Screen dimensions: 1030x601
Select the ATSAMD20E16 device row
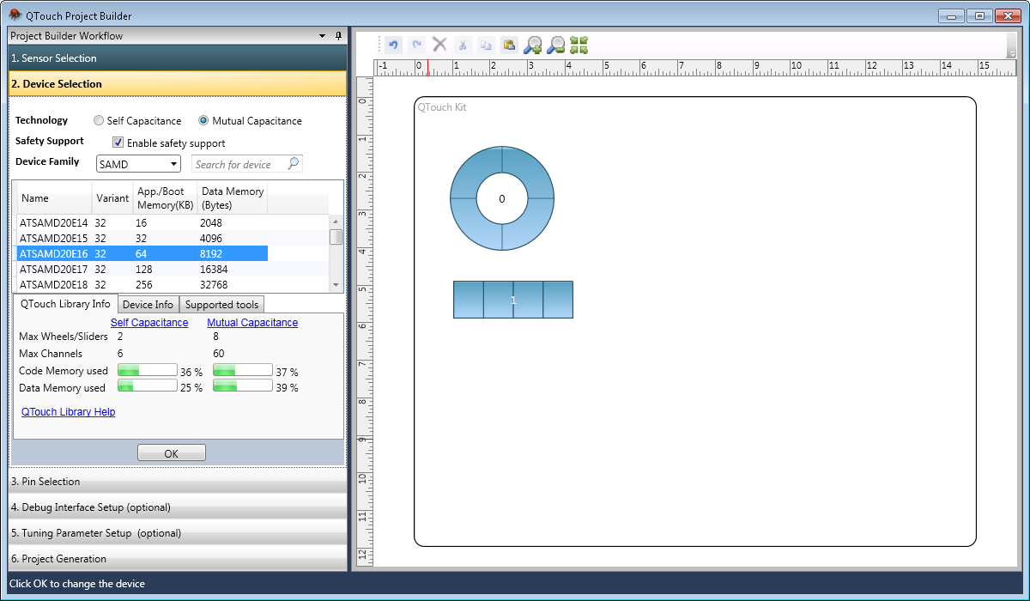coord(142,253)
